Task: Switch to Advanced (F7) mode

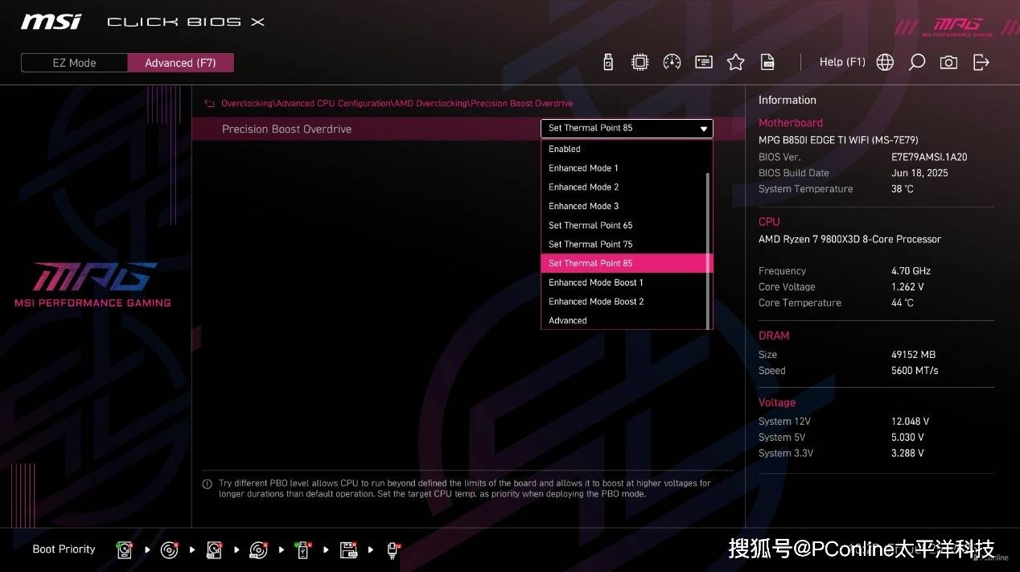Action: pyautogui.click(x=180, y=63)
